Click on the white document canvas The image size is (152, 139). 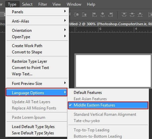click(113, 71)
